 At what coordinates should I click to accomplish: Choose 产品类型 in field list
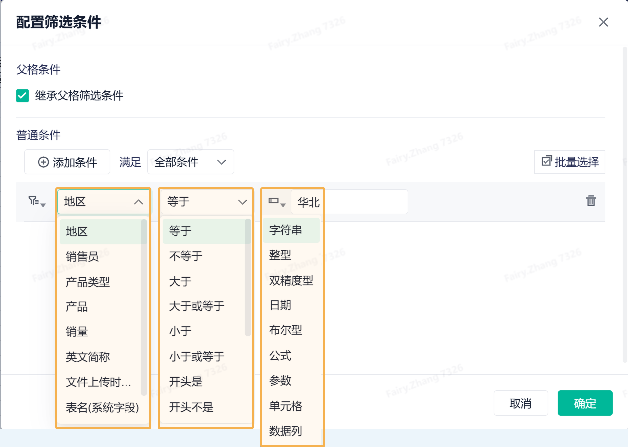[88, 282]
